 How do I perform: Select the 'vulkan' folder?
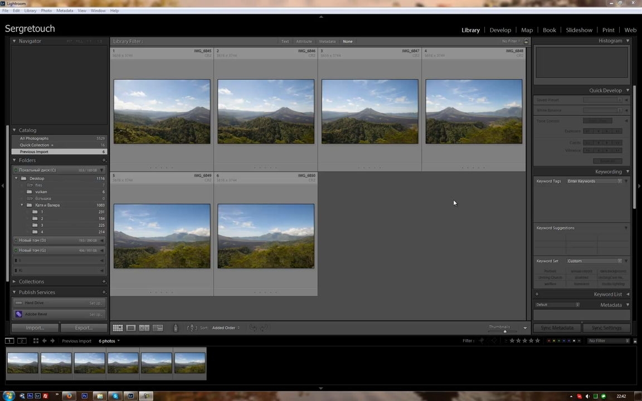click(41, 192)
